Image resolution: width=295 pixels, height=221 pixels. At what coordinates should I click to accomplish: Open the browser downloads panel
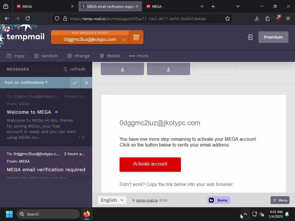click(x=257, y=18)
